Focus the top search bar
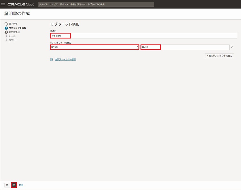241x190 pixels. (95, 4)
